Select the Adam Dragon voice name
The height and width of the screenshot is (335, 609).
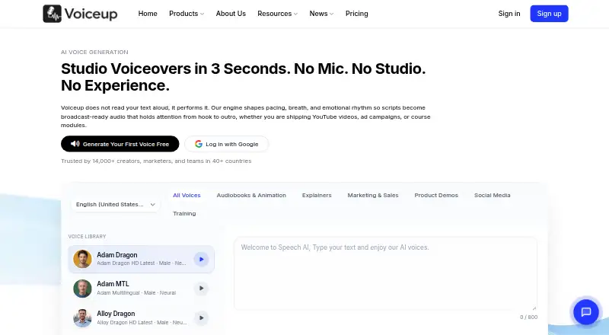tap(117, 255)
